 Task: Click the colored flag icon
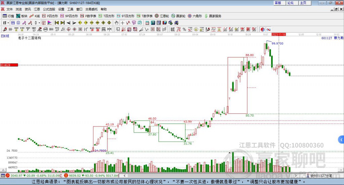(x=50, y=23)
